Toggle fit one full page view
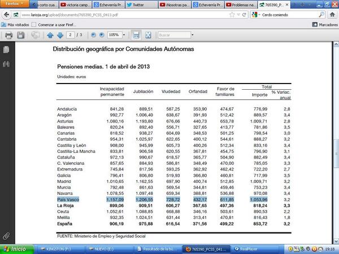This screenshot has width=339, height=254. tap(148, 35)
